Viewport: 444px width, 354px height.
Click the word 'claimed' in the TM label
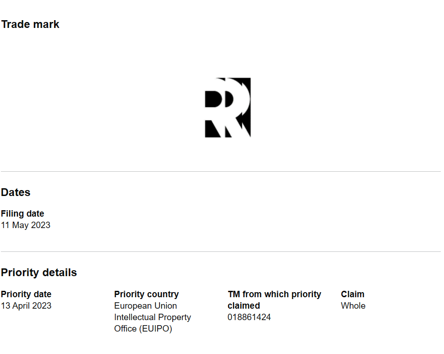(x=244, y=306)
